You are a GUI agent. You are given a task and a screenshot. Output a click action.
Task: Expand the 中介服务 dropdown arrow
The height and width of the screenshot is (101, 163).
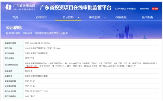coord(105,17)
